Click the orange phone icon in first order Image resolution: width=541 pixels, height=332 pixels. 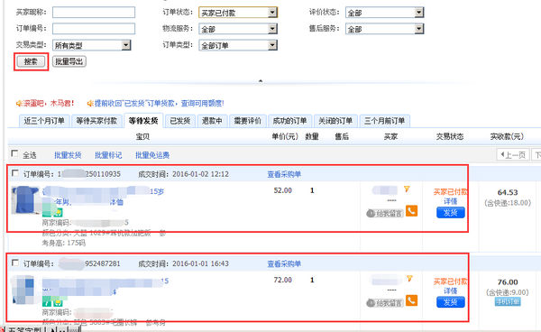point(411,210)
